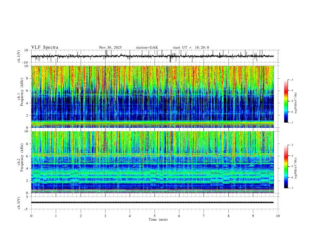The image size is (313, 242).
Task: Click time axis tick label "7"
Action: pyautogui.click(x=204, y=216)
